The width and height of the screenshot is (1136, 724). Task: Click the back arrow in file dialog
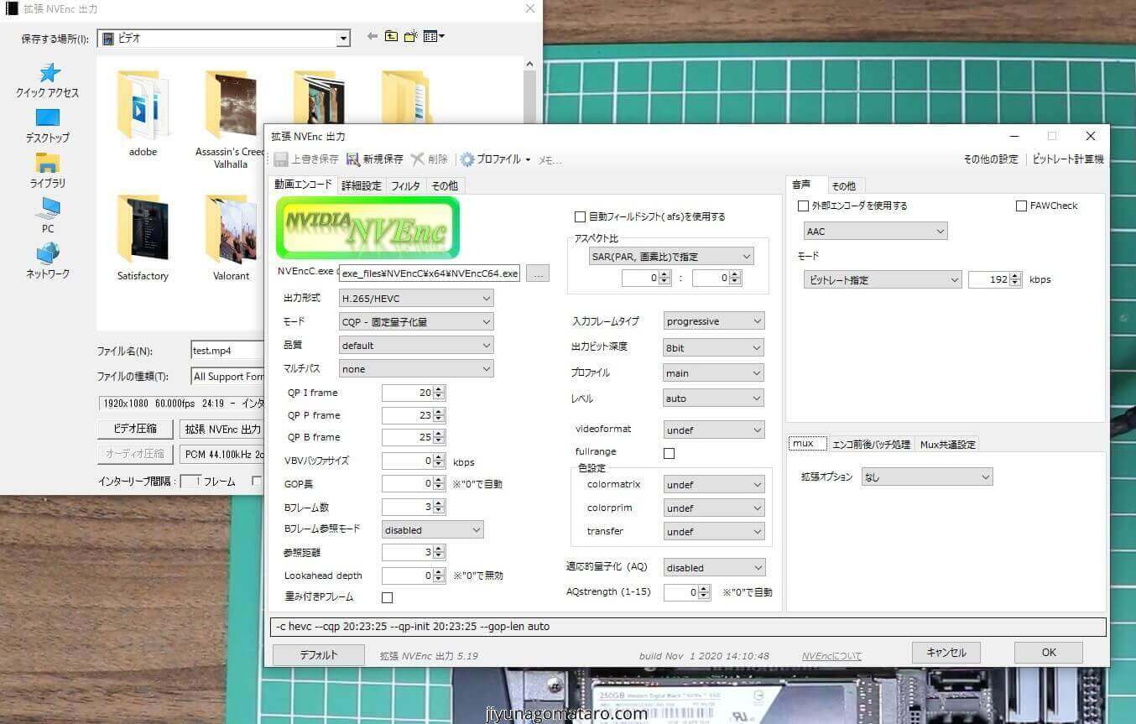click(372, 37)
